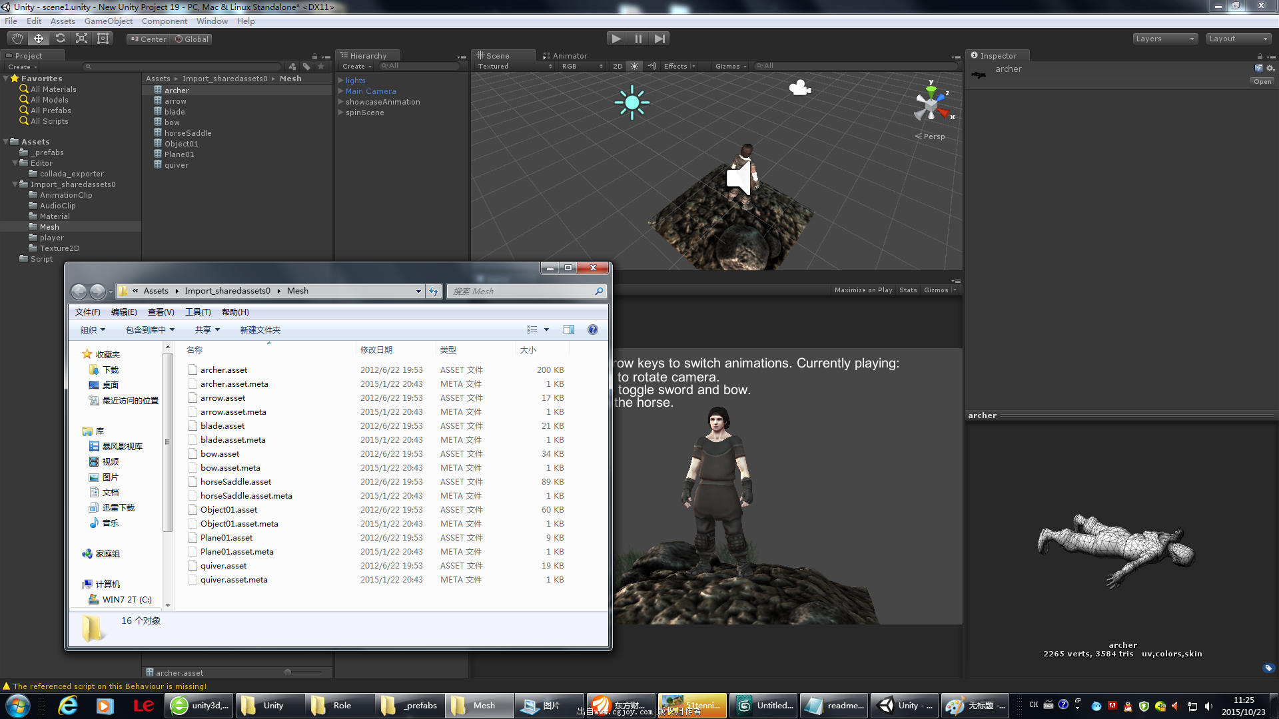Toggle Stats in Game view
The height and width of the screenshot is (719, 1279).
[908, 290]
